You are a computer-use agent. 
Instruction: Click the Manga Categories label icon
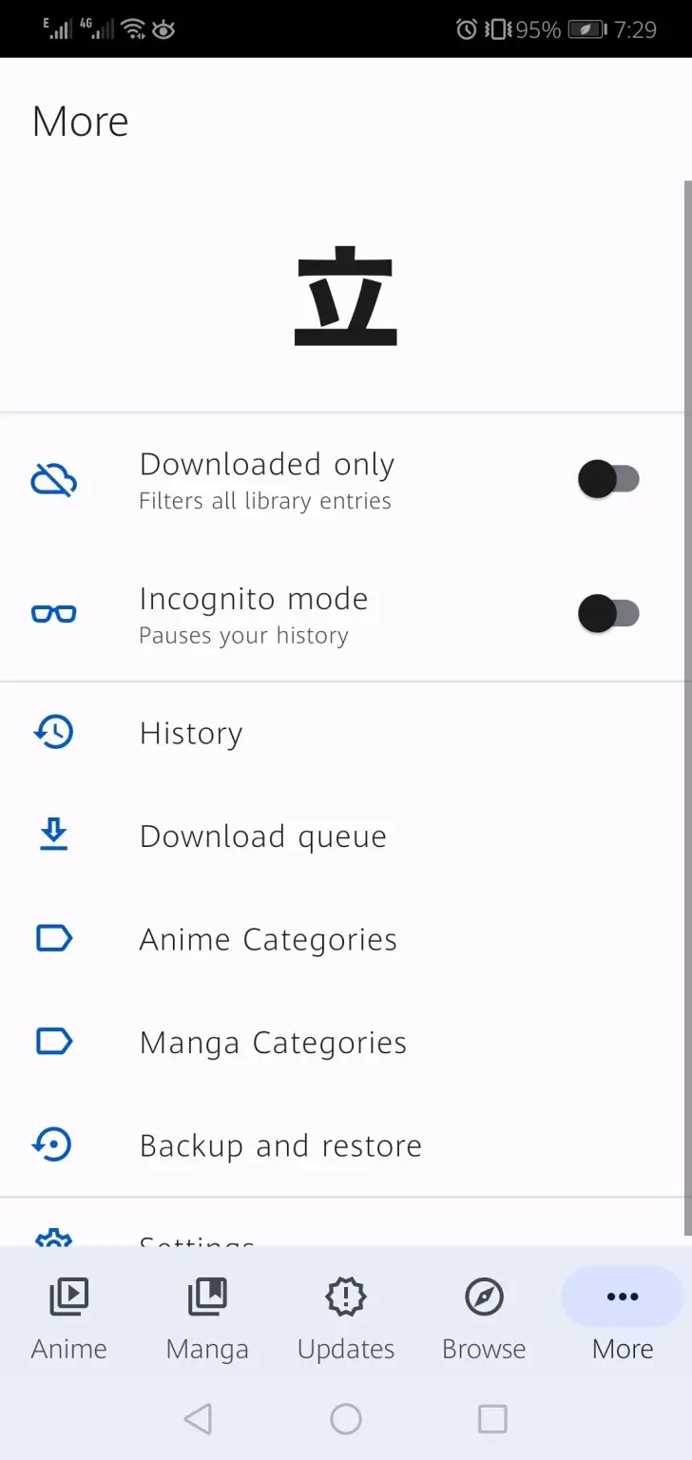[53, 1042]
